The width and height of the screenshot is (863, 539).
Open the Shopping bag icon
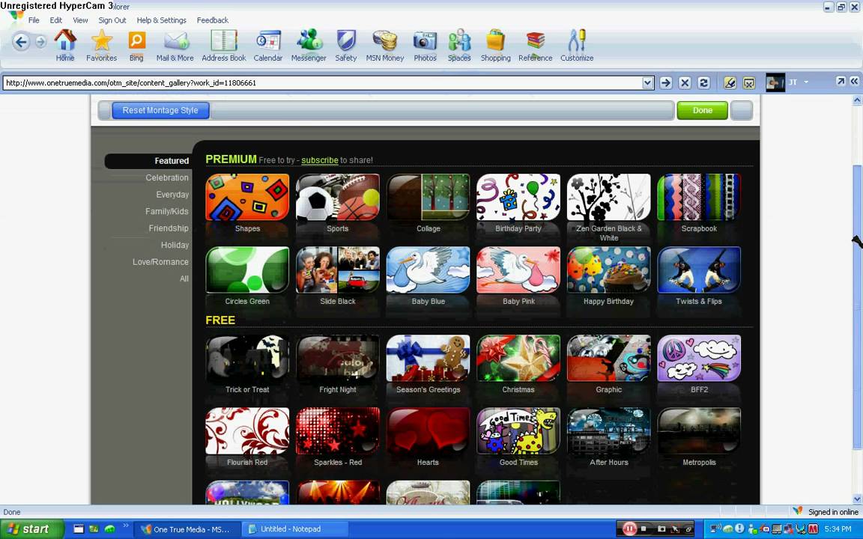pyautogui.click(x=495, y=45)
